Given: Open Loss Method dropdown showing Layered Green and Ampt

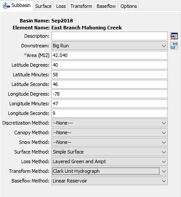Looking at the screenshot, I should click(x=109, y=161).
